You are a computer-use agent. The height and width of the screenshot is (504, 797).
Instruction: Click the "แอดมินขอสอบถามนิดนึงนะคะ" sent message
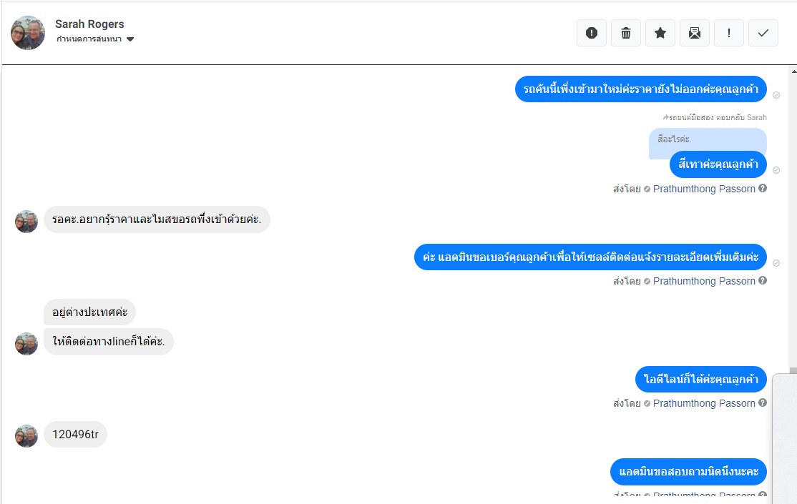tap(688, 472)
